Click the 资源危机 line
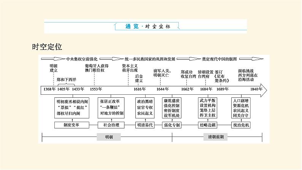Viewport: 302px width, 170px height. pyautogui.click(x=241, y=106)
